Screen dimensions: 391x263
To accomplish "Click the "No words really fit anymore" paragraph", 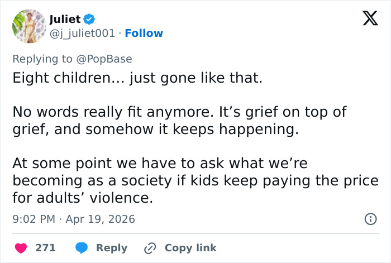I will pos(179,119).
